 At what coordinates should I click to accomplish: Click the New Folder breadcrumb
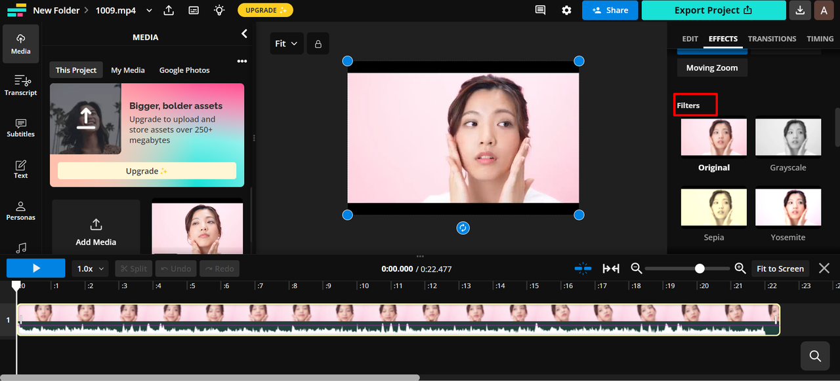tap(56, 10)
